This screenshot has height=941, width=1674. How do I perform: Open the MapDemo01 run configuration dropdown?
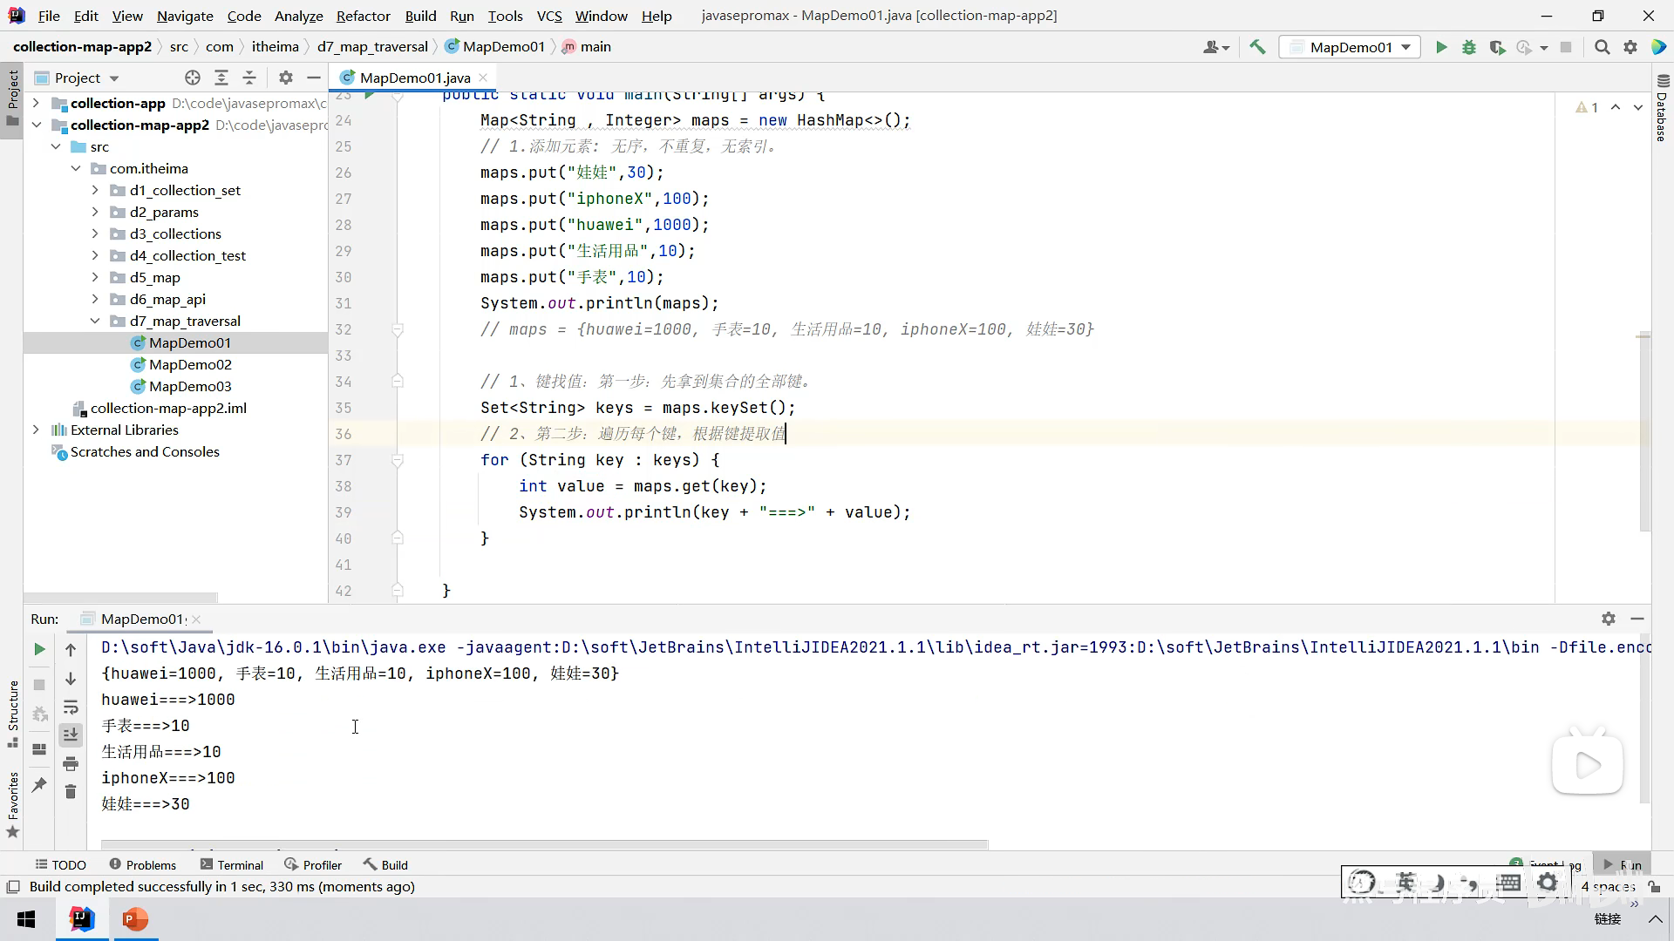[1350, 47]
